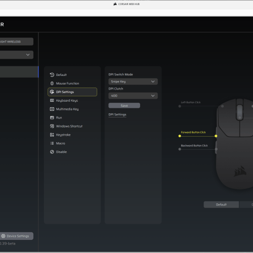
Task: Expand the profile dropdown chevron in sidebar
Action: [28, 55]
